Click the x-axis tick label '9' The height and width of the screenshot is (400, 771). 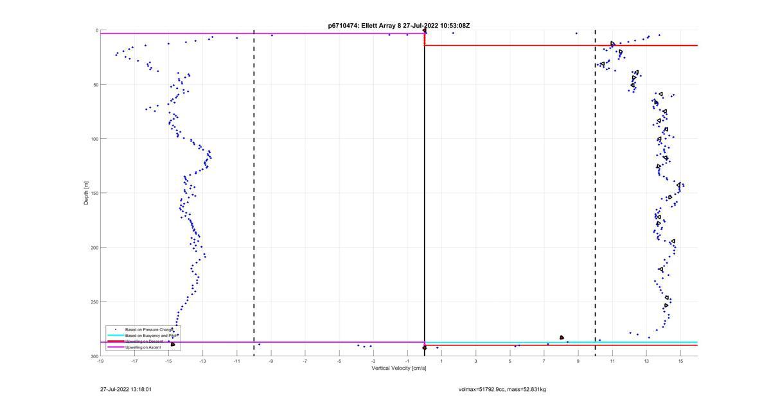pyautogui.click(x=578, y=361)
